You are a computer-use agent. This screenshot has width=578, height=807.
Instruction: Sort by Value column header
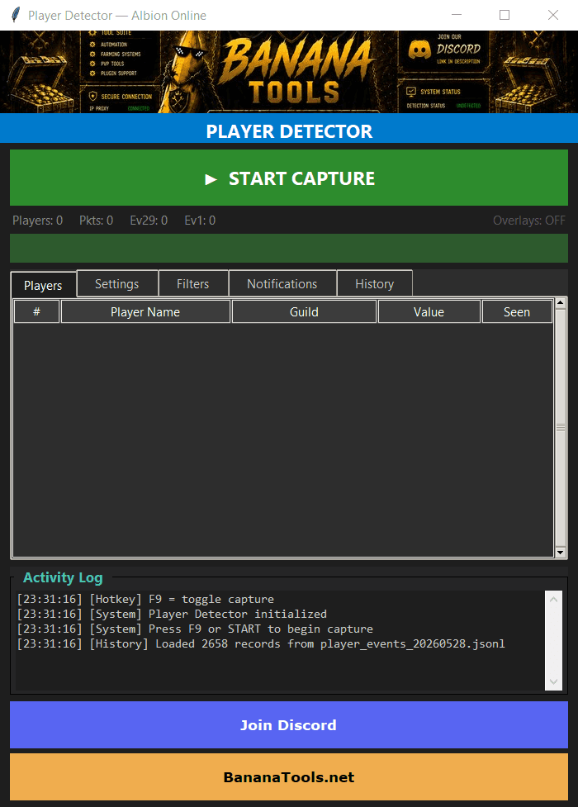[429, 312]
